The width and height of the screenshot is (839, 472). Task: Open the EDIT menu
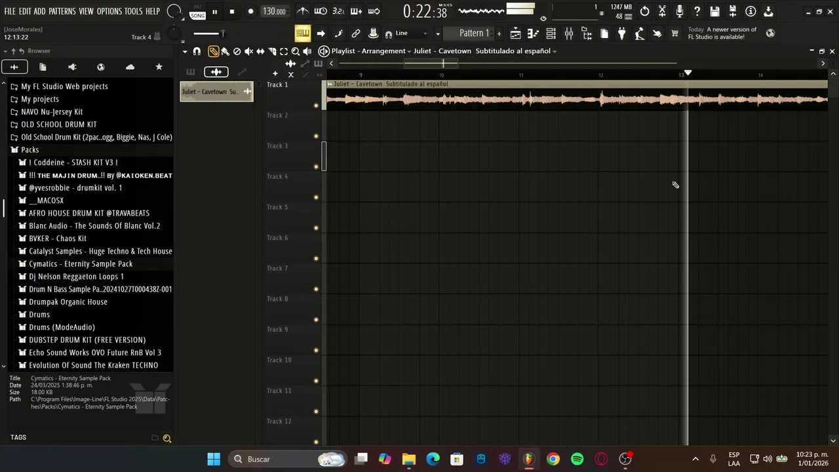pyautogui.click(x=25, y=11)
